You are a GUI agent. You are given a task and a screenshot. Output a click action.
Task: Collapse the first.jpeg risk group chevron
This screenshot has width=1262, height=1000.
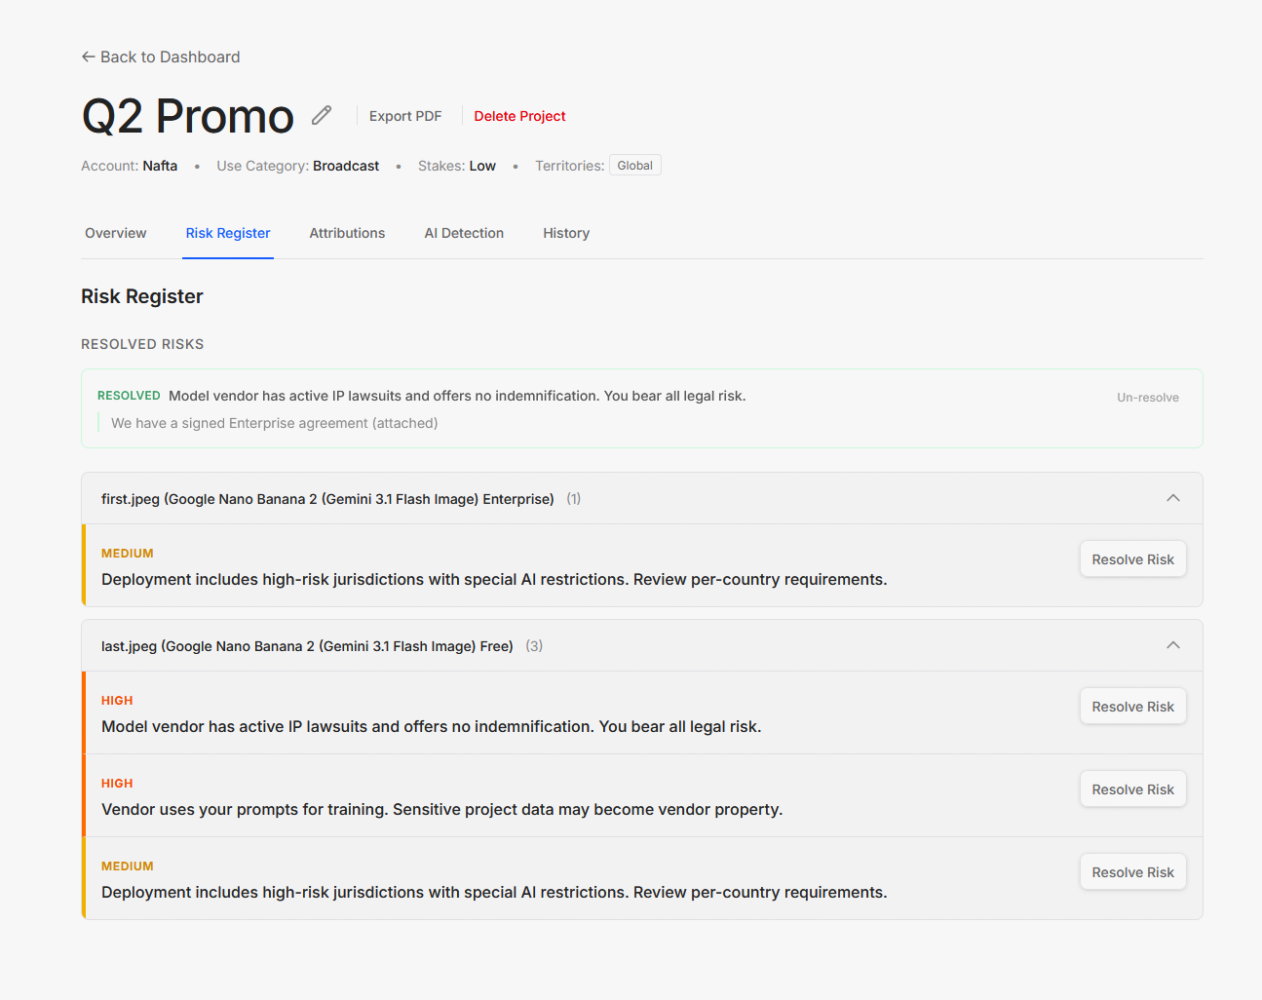(1173, 498)
